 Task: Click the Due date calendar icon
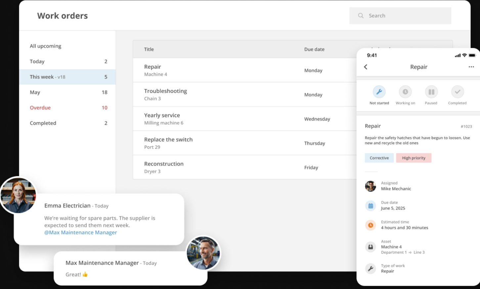[371, 205]
